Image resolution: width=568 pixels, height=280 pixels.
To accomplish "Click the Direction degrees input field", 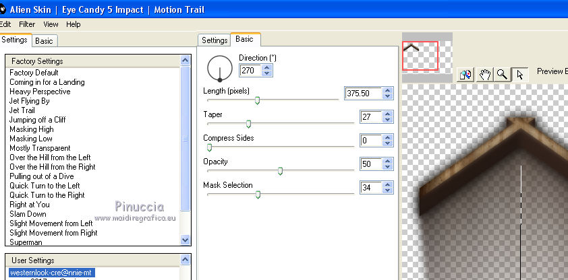I will click(251, 71).
